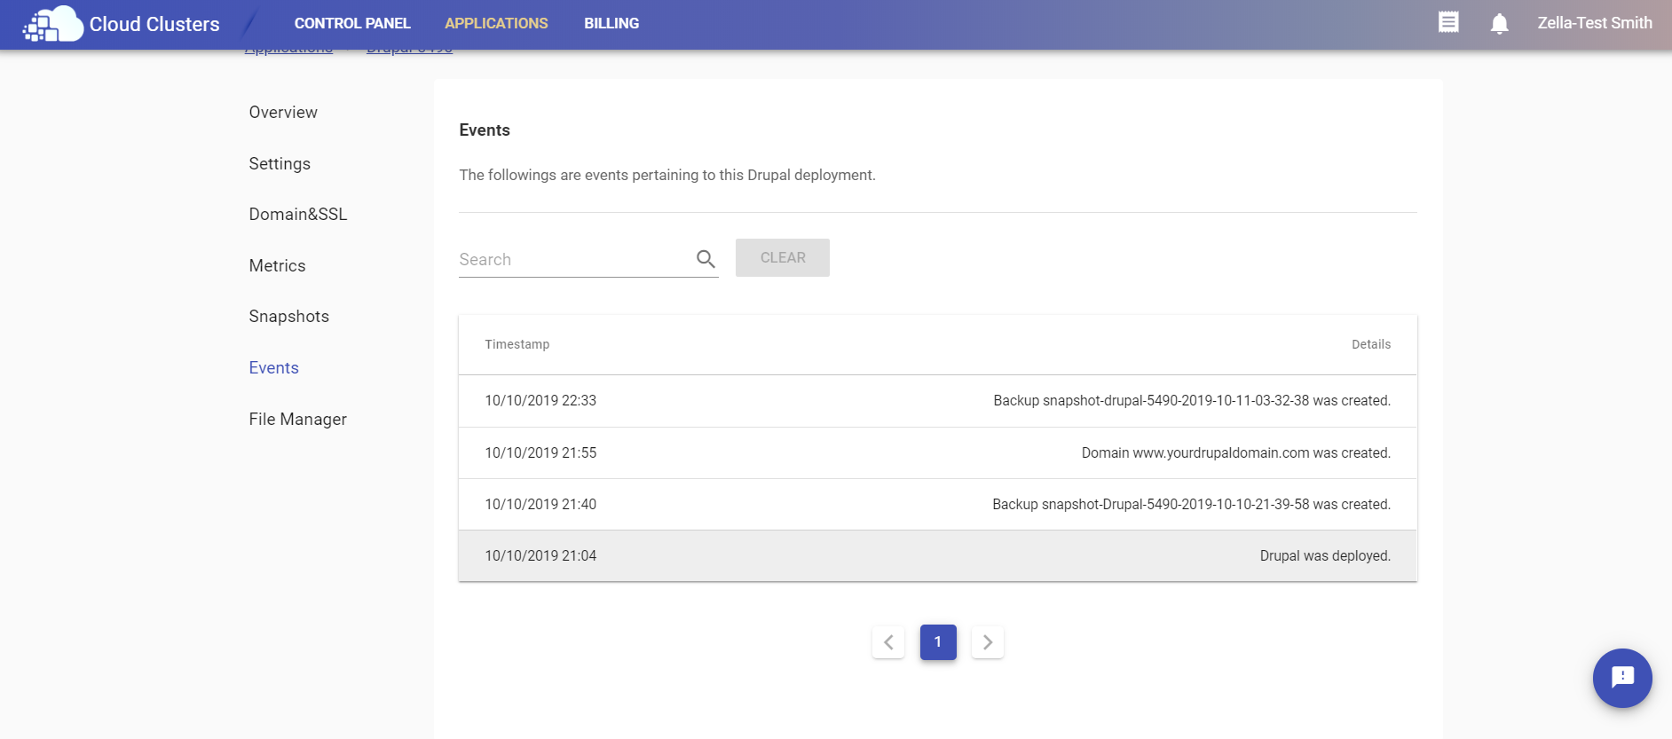The image size is (1672, 739).
Task: Click the Events heading
Action: 485,130
